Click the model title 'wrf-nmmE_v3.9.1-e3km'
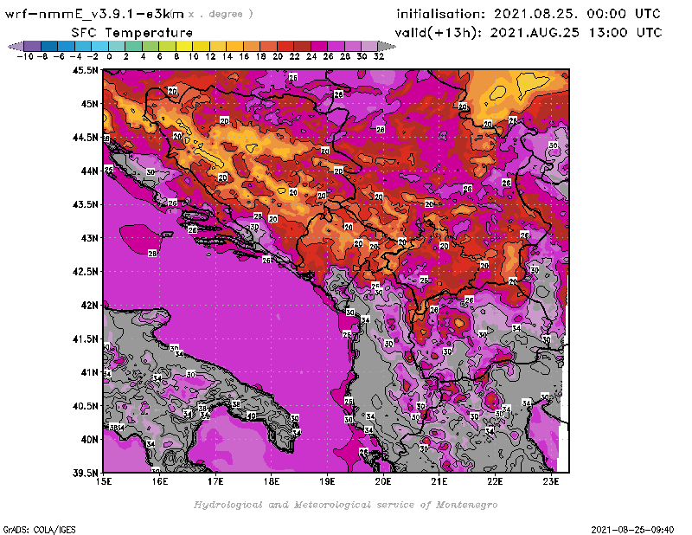The height and width of the screenshot is (535, 692). (x=94, y=14)
